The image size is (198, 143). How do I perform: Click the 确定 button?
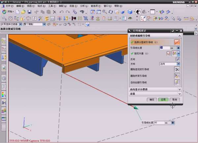coord(152,100)
